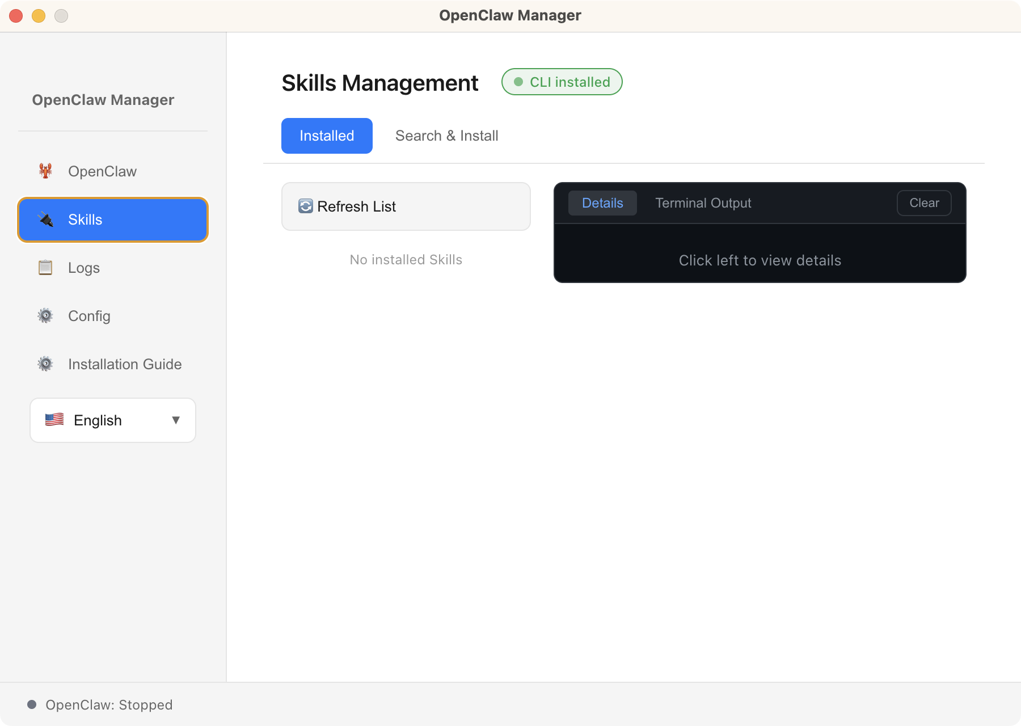Screen dimensions: 1021x726
Task: Open the Installation Guide page
Action: tap(125, 364)
